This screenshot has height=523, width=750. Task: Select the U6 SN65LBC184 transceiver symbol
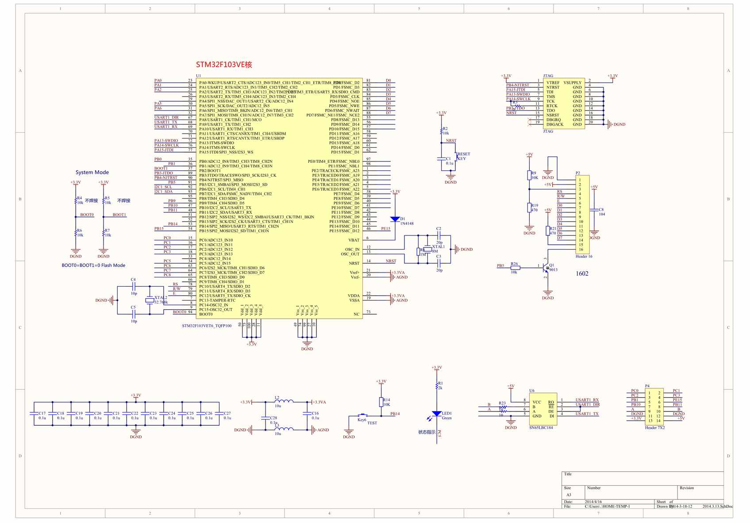(x=543, y=409)
